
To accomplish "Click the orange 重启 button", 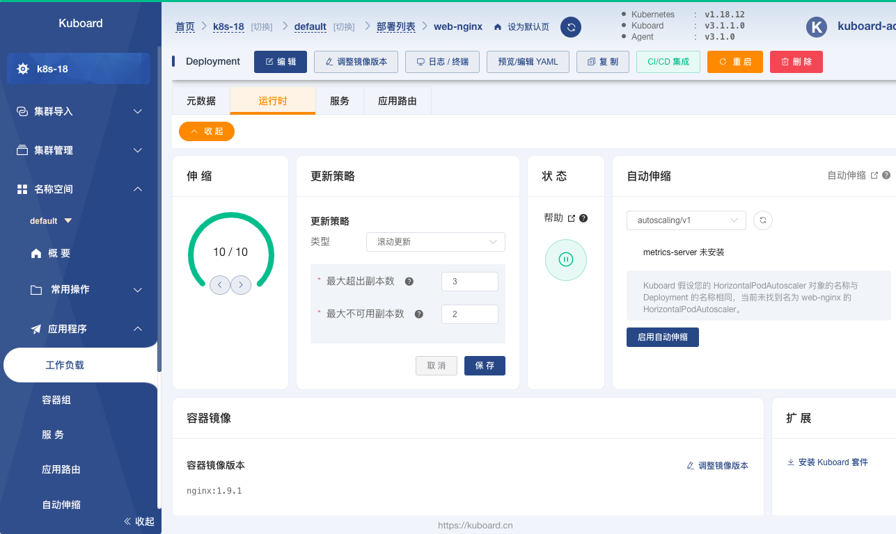I will [x=735, y=62].
